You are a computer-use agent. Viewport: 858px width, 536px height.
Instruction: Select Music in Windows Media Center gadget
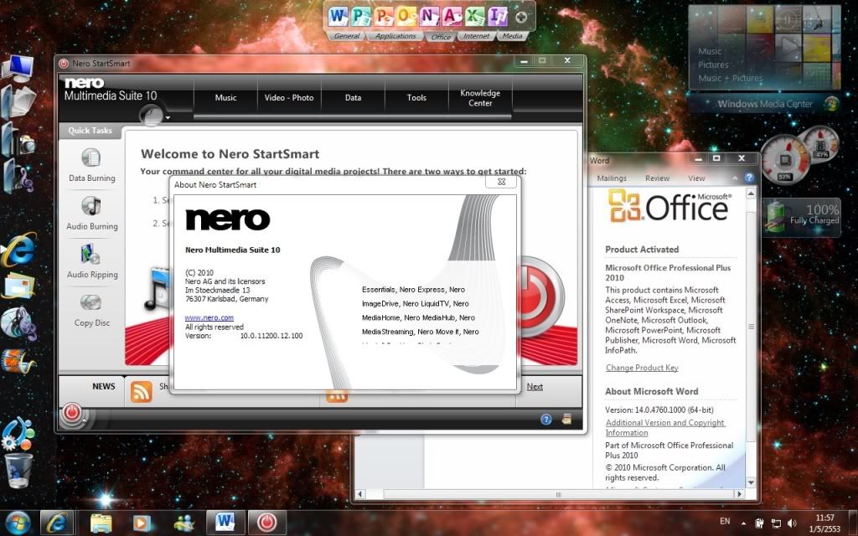[x=710, y=51]
